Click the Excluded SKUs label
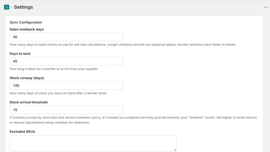This screenshot has height=152, width=270. [22, 131]
